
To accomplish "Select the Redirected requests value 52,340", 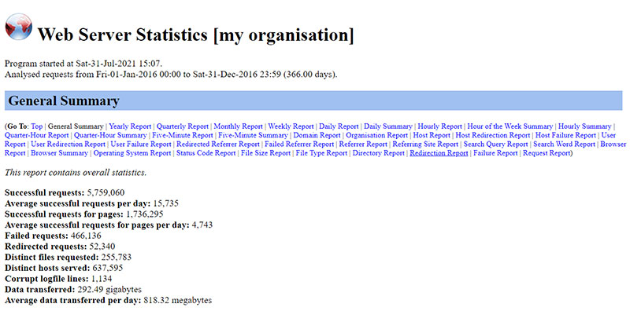I will tap(102, 246).
